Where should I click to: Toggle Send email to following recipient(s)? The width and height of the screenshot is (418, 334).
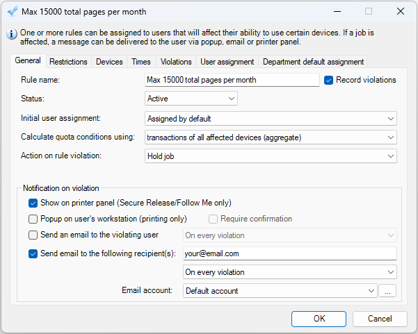click(x=33, y=253)
